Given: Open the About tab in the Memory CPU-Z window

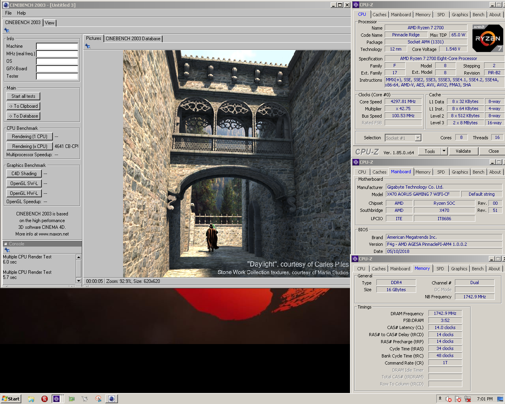Looking at the screenshot, I should (x=494, y=269).
